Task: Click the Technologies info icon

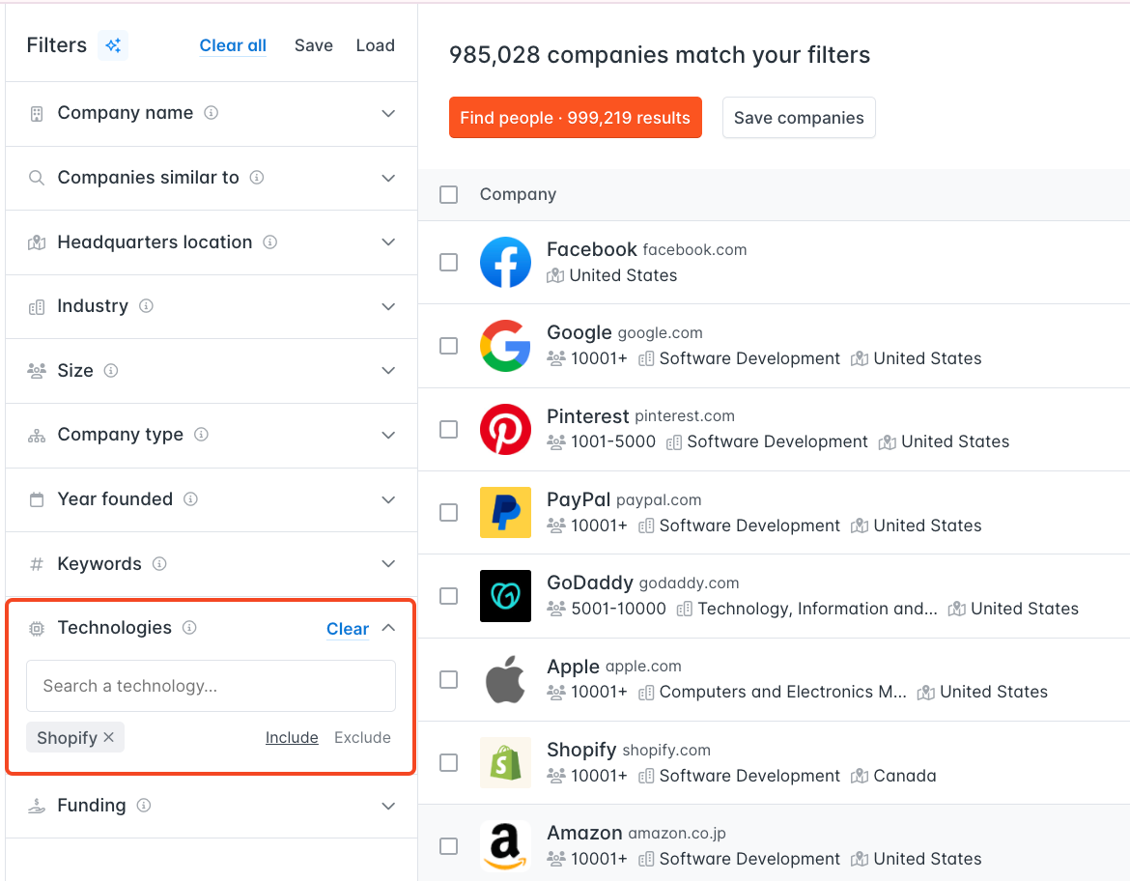Action: pyautogui.click(x=189, y=627)
